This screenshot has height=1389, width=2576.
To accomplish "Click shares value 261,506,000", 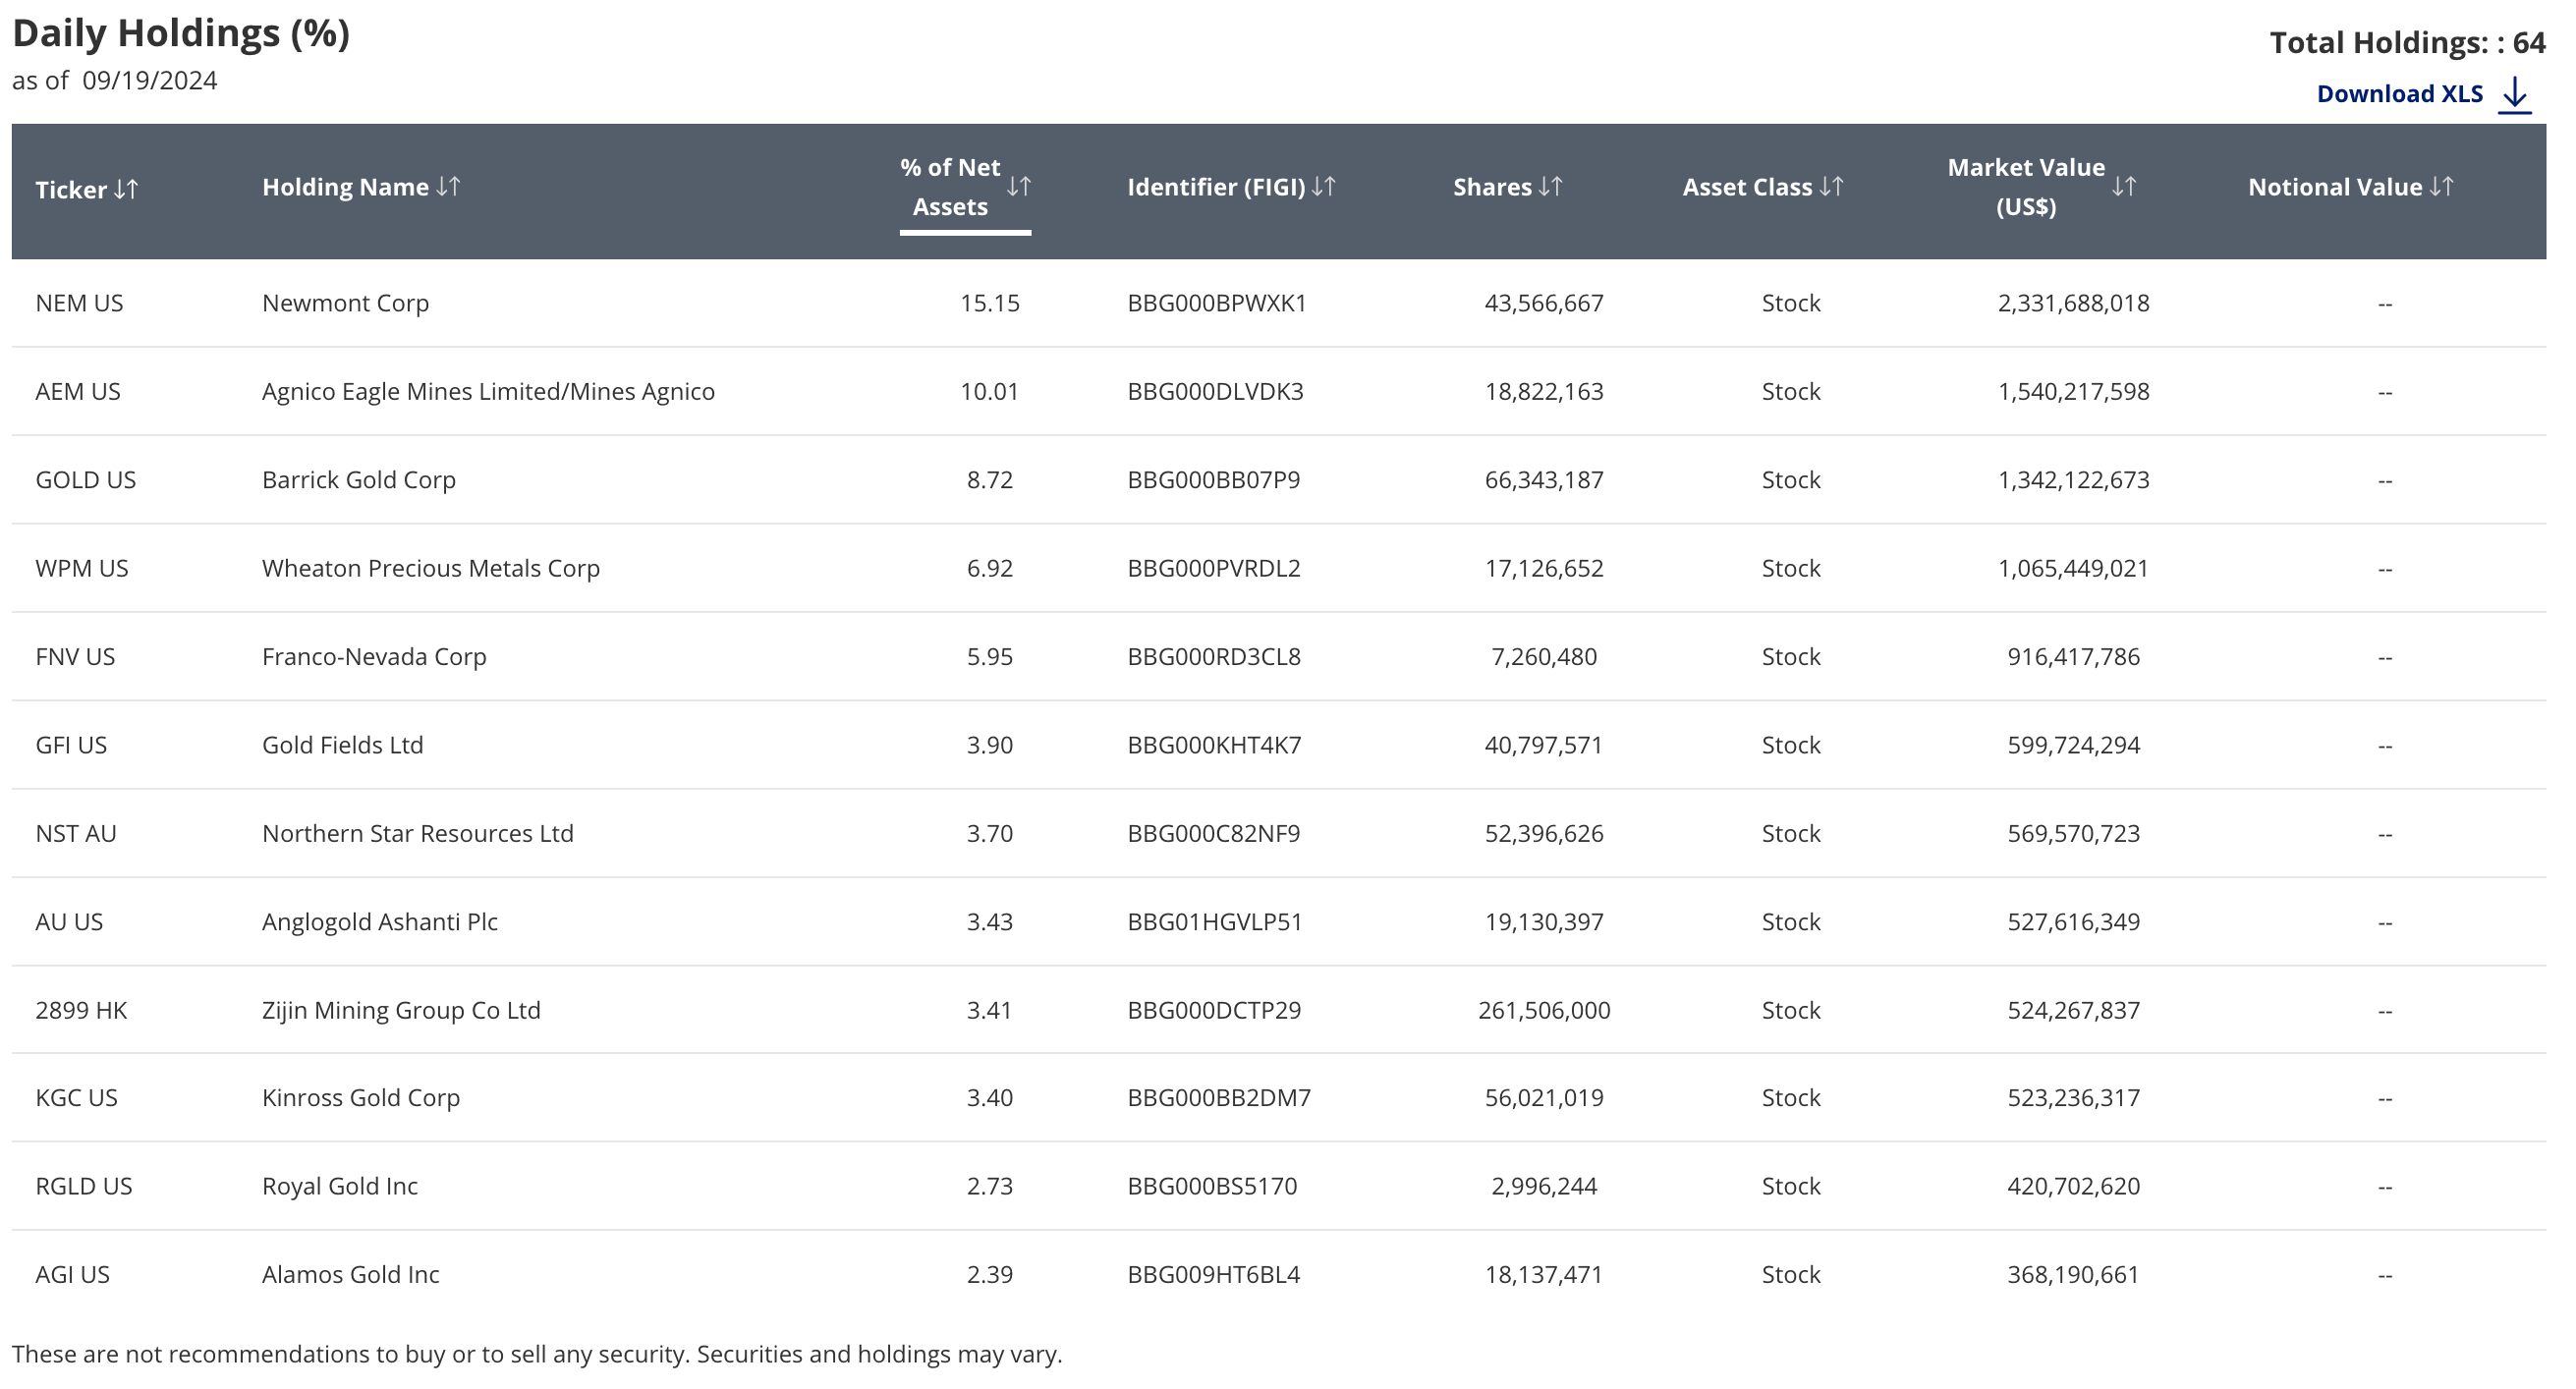I will pyautogui.click(x=1544, y=1011).
